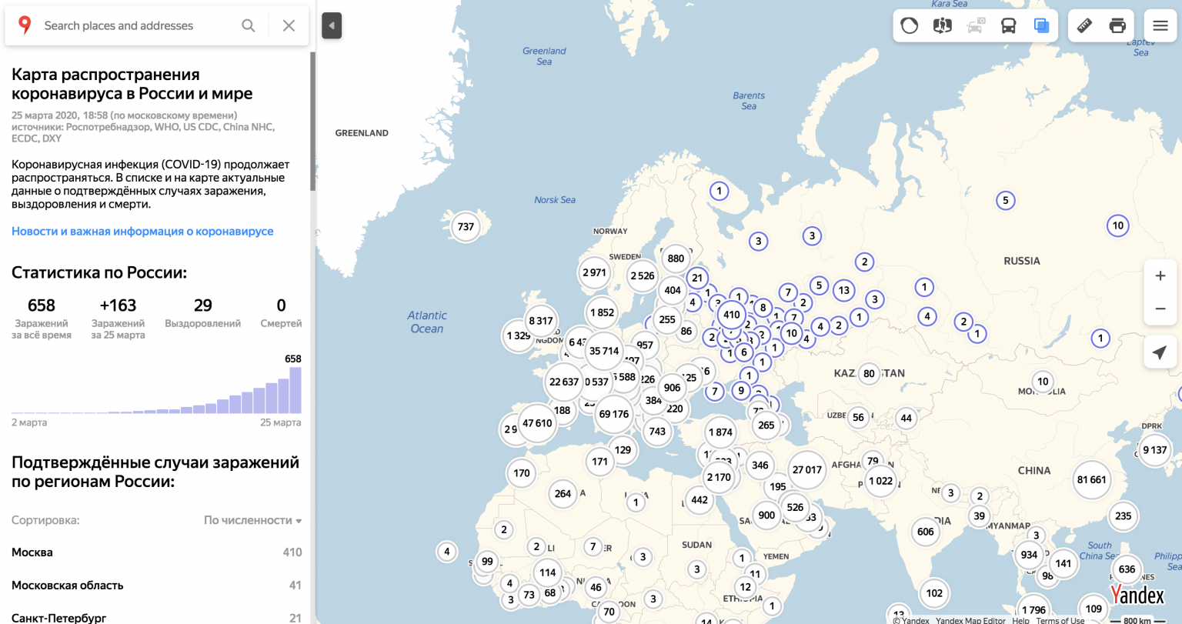
Task: Toggle the traffic layer icon
Action: click(x=910, y=25)
